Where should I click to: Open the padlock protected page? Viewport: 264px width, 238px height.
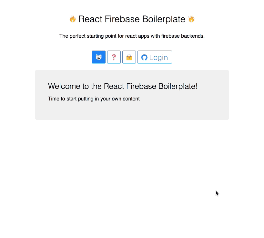[x=129, y=57]
